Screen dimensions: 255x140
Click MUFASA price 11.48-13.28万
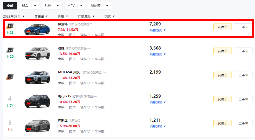point(69,78)
